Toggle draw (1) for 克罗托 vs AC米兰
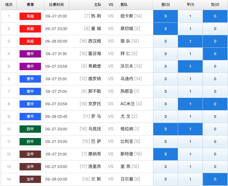Screen dimensions: 228x186 point(190,104)
